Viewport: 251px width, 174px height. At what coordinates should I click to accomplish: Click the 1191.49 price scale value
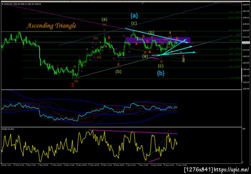[x=246, y=50]
